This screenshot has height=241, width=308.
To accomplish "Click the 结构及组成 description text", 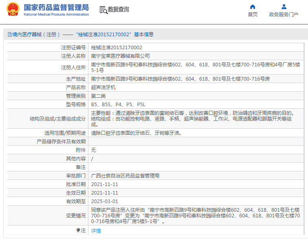I will tap(193, 119).
